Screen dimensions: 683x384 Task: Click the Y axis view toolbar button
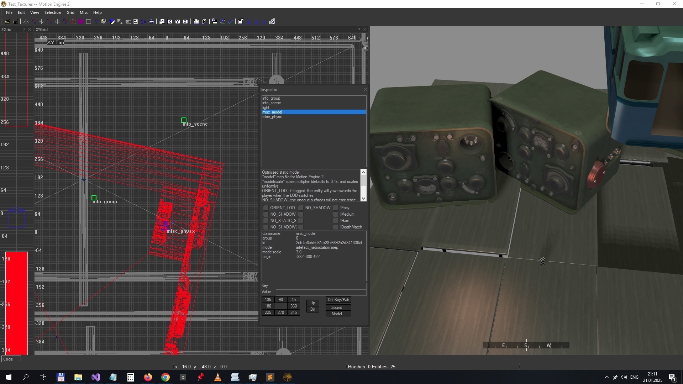pos(178,21)
